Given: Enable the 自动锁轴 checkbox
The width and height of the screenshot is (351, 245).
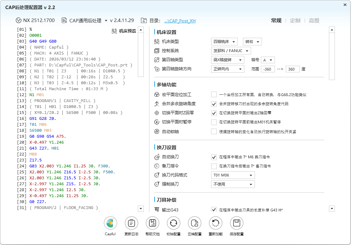Looking at the screenshot, I should 214,131.
